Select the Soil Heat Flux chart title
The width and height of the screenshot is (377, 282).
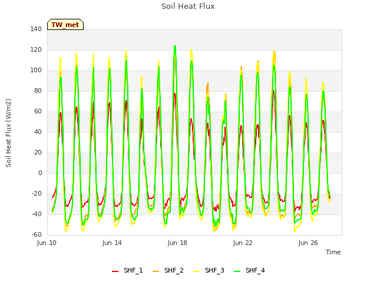188,6
